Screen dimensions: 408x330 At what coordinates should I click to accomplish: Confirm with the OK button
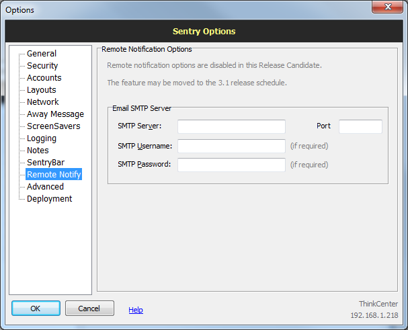(x=36, y=308)
